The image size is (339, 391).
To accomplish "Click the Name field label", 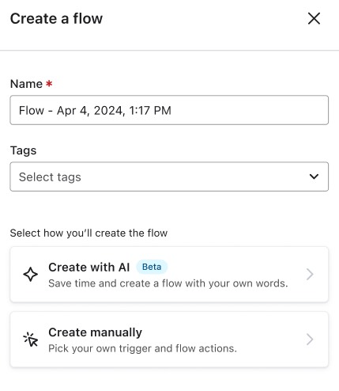I will pyautogui.click(x=26, y=84).
